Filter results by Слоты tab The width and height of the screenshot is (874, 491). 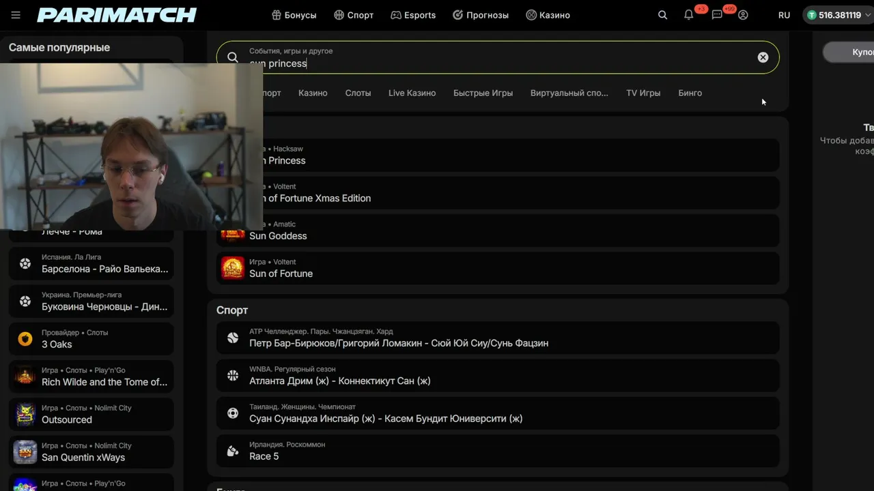coord(358,93)
